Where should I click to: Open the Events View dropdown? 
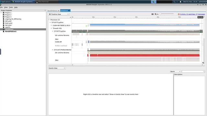point(57,68)
